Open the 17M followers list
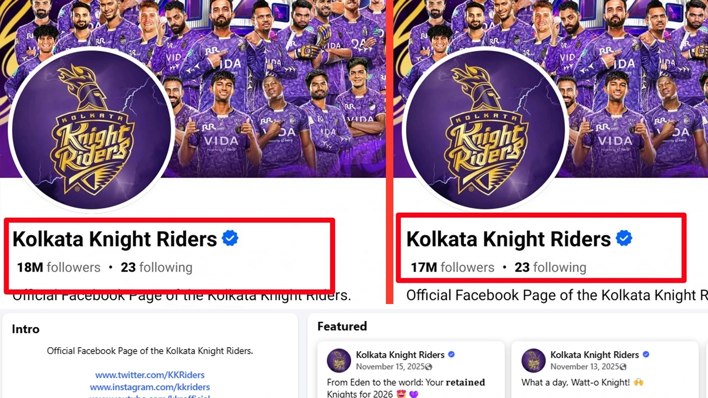This screenshot has height=398, width=708. point(452,268)
